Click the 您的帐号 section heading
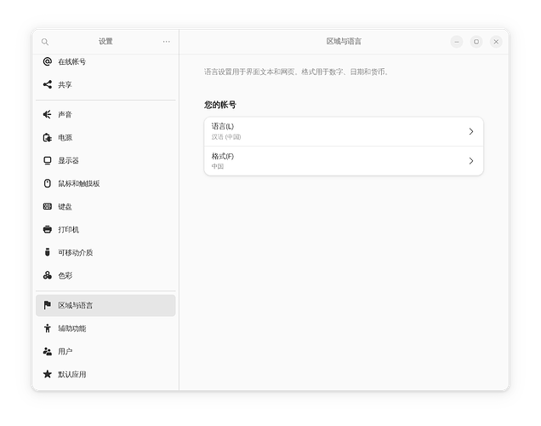The width and height of the screenshot is (541, 426). [219, 105]
